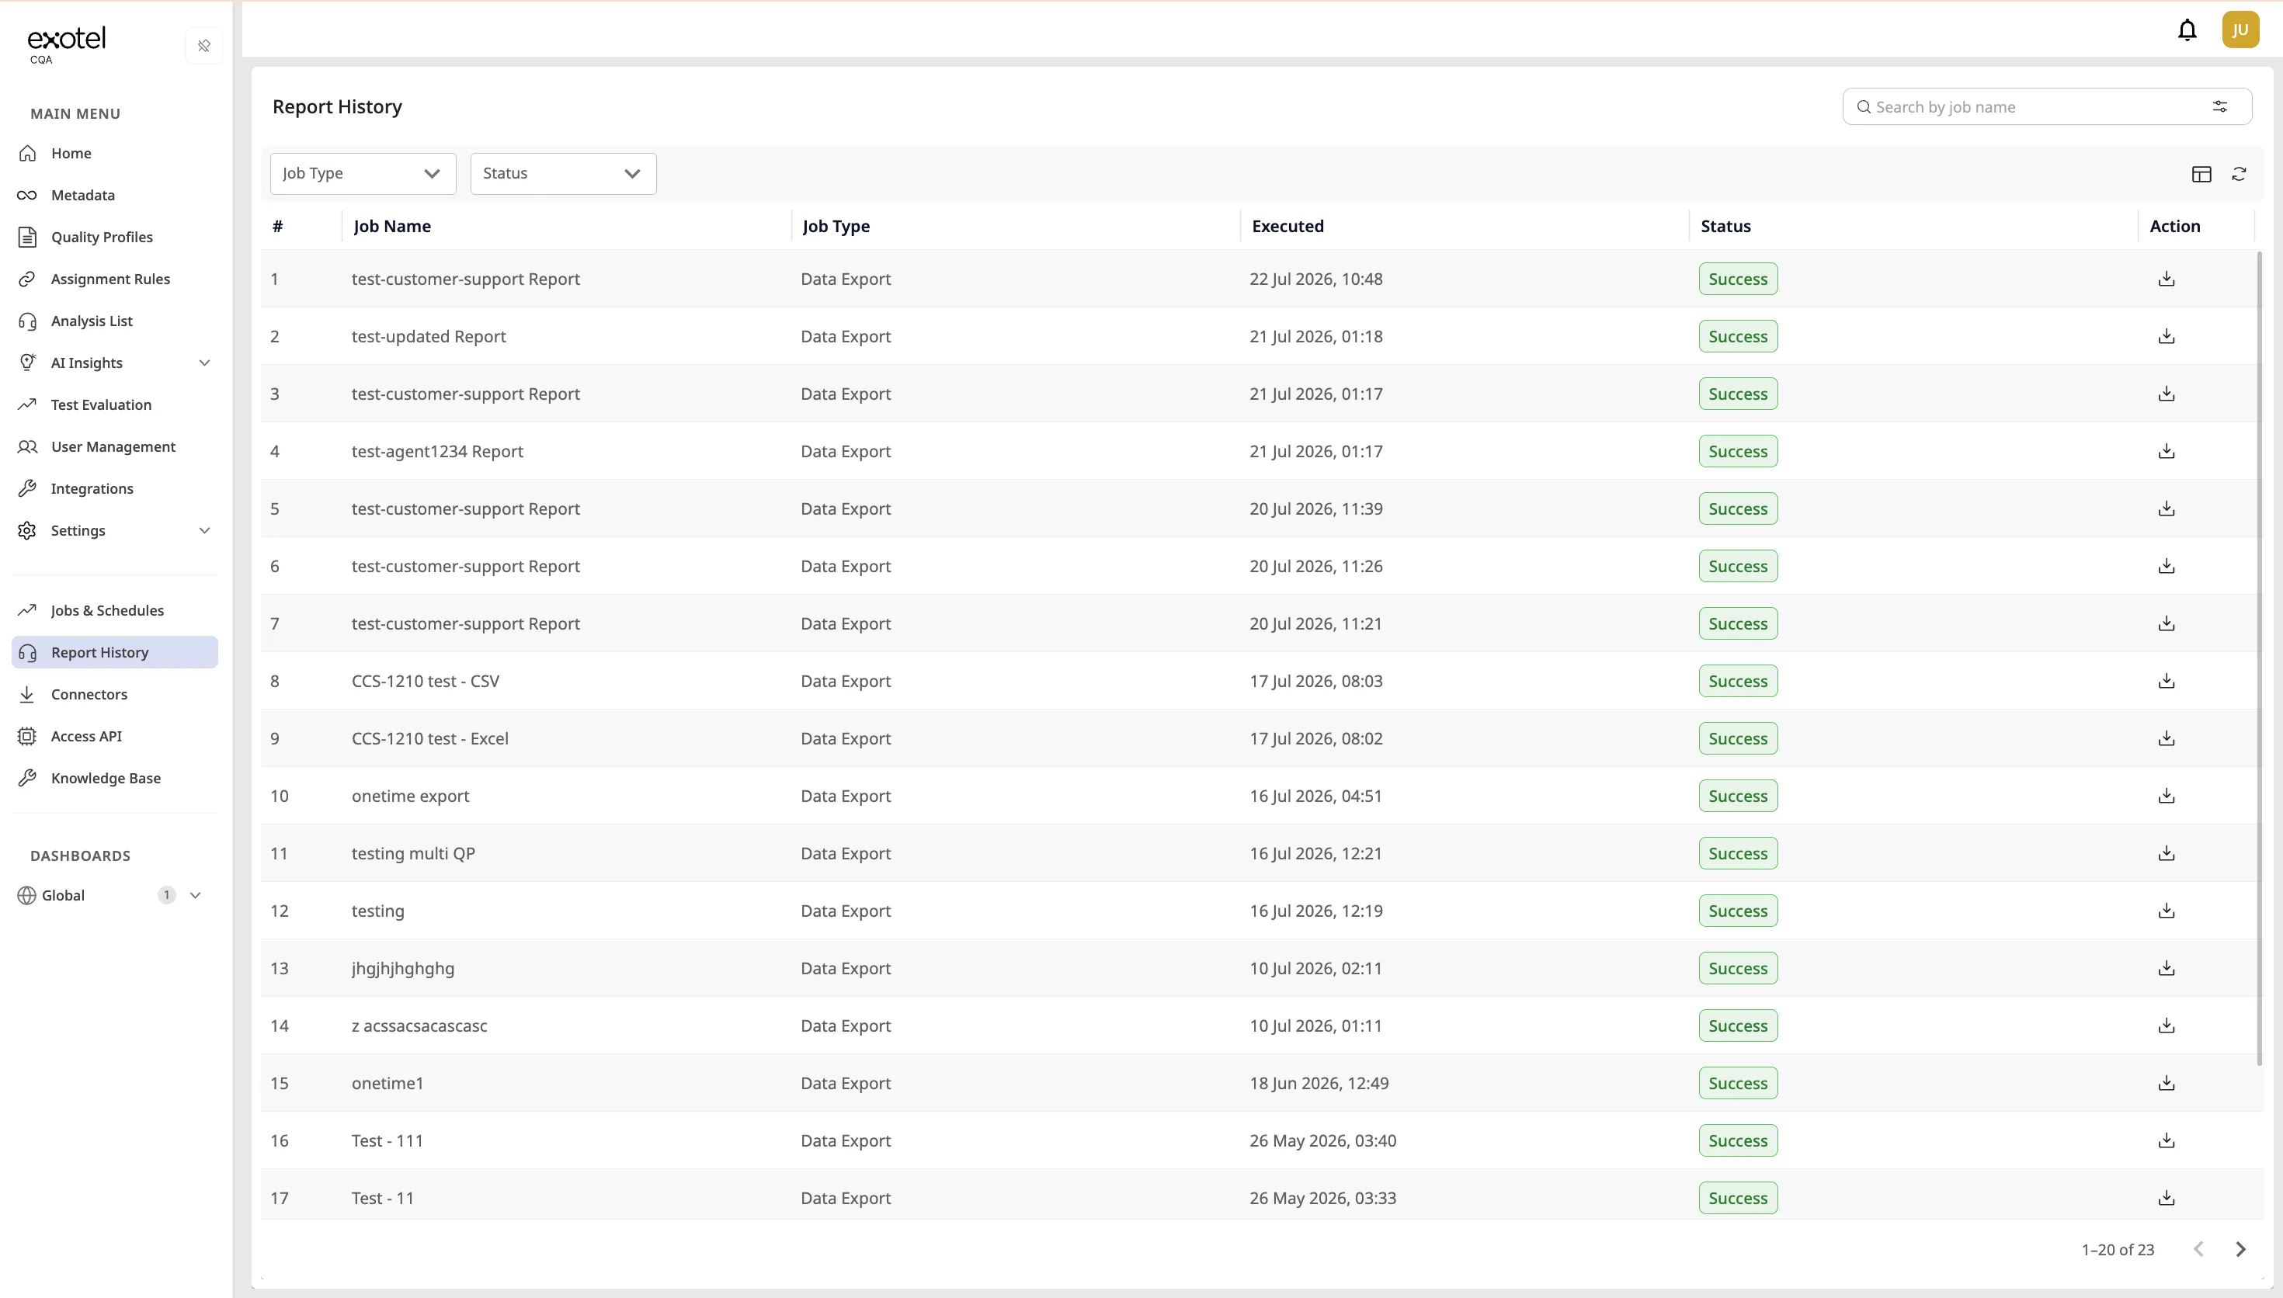Open the Metadata page
The height and width of the screenshot is (1298, 2283).
coord(115,195)
